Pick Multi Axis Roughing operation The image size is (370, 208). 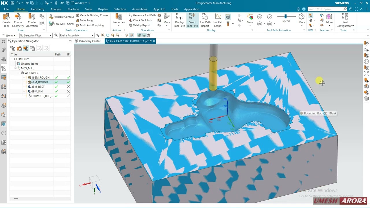coord(90,25)
